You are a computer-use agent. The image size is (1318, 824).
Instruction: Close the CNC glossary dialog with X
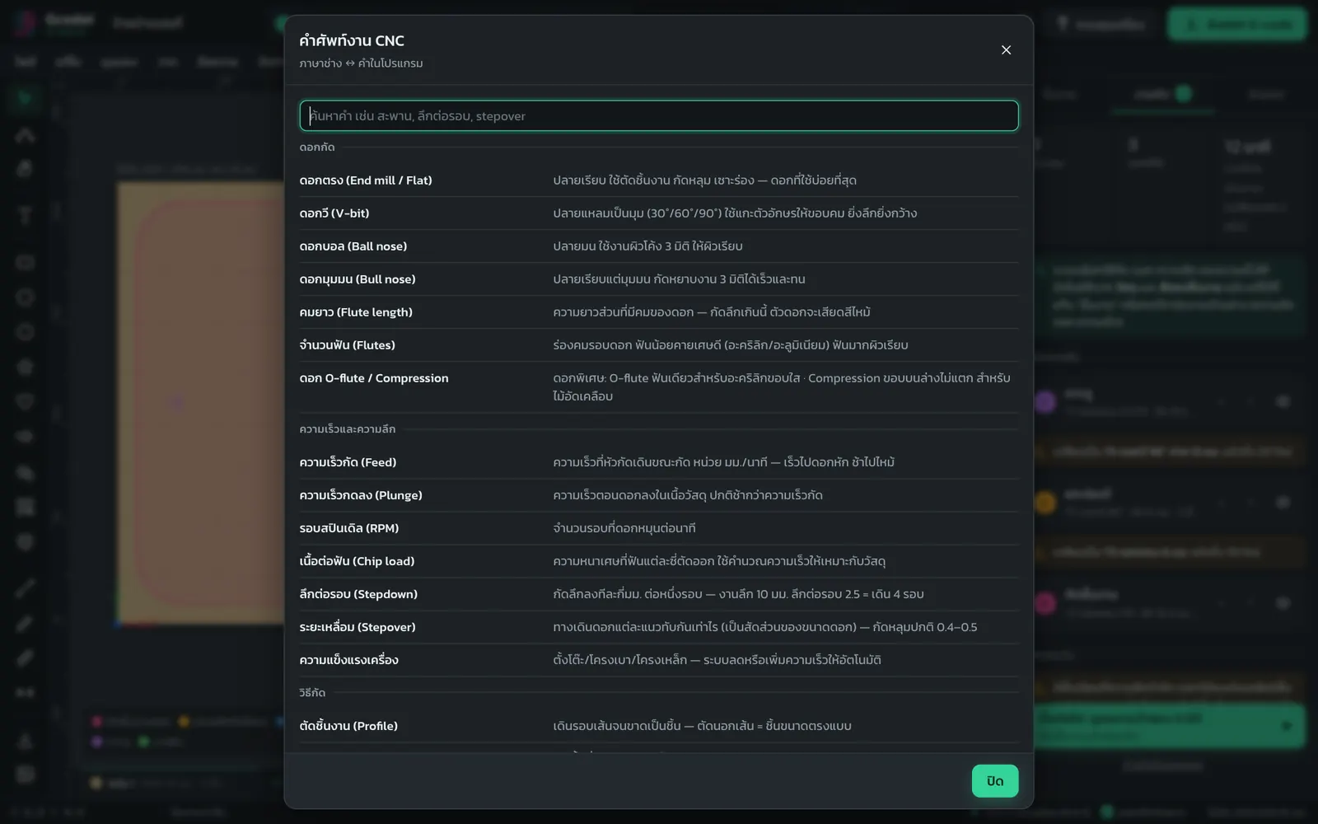(x=1006, y=50)
